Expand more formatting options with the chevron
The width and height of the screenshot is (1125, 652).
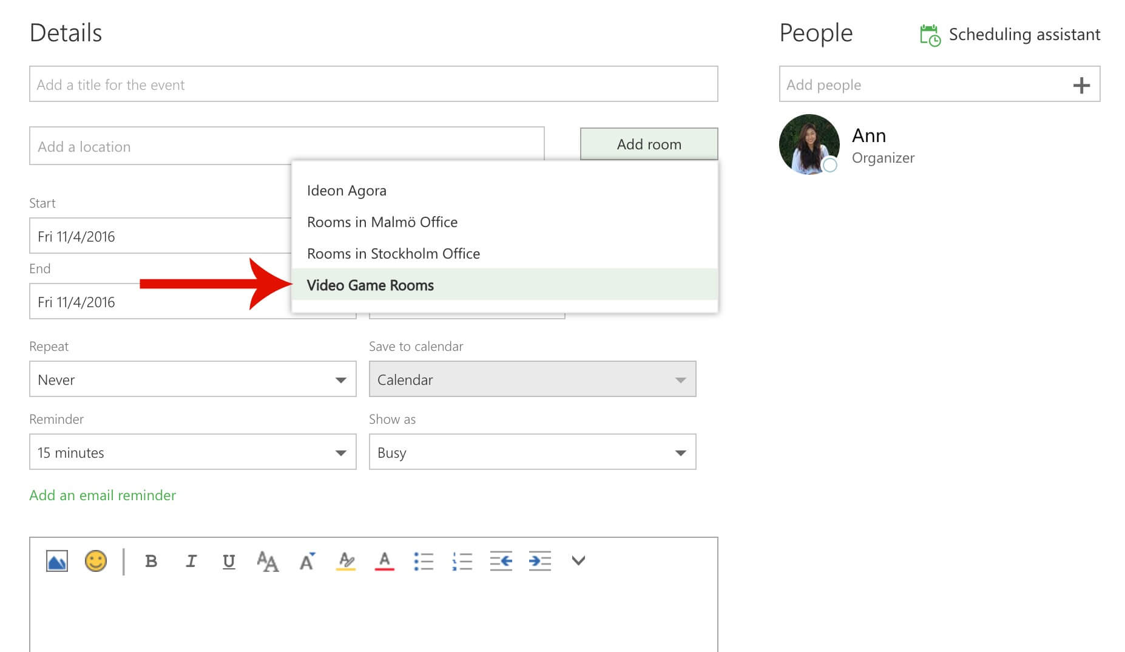[x=578, y=562]
